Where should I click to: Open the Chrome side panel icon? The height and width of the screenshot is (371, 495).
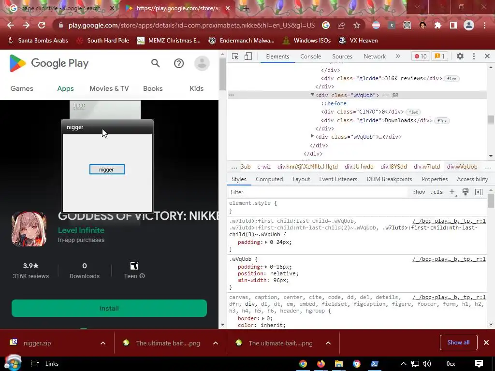pyautogui.click(x=453, y=25)
